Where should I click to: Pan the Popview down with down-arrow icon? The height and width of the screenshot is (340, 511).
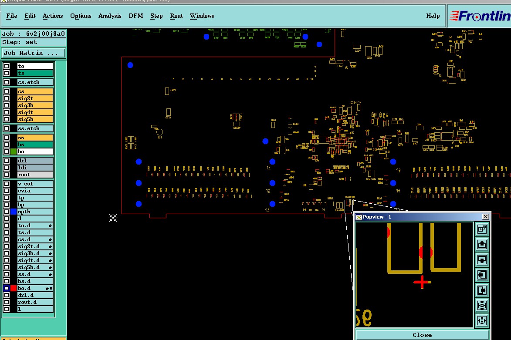pyautogui.click(x=482, y=259)
